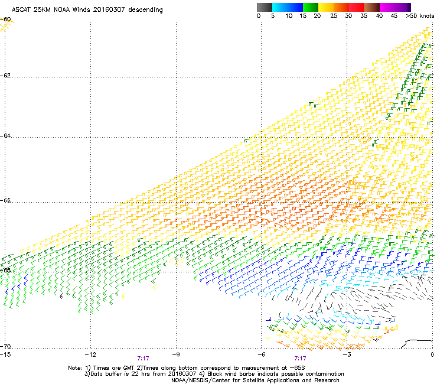Click the -6 longitude axis label
The width and height of the screenshot is (437, 384).
click(261, 354)
